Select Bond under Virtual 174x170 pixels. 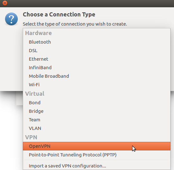pos(97,103)
